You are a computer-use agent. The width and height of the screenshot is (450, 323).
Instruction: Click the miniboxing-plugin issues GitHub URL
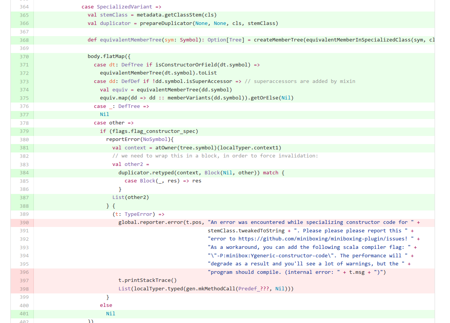[x=323, y=239]
